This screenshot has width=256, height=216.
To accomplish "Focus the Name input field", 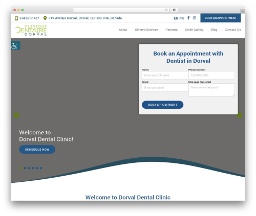I will coord(165,75).
